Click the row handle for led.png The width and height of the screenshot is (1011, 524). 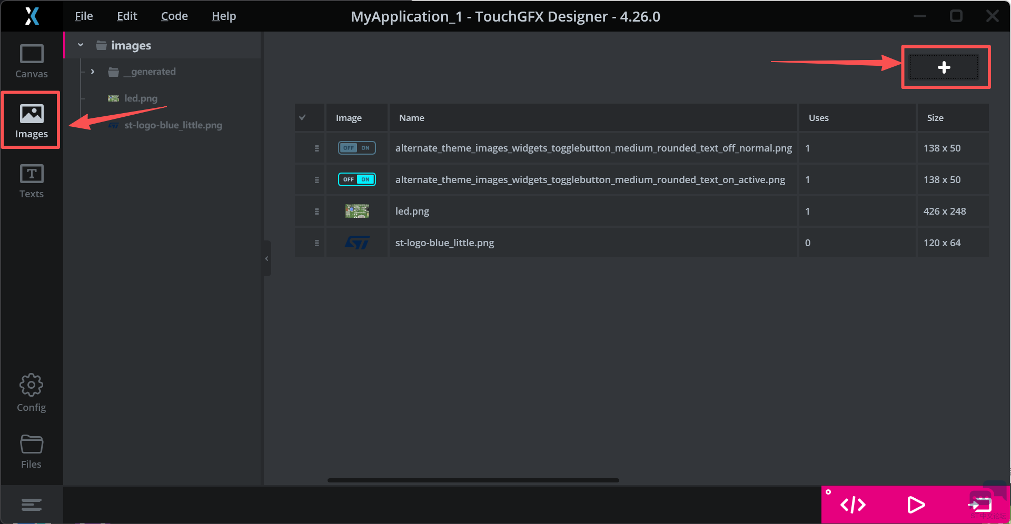(316, 211)
